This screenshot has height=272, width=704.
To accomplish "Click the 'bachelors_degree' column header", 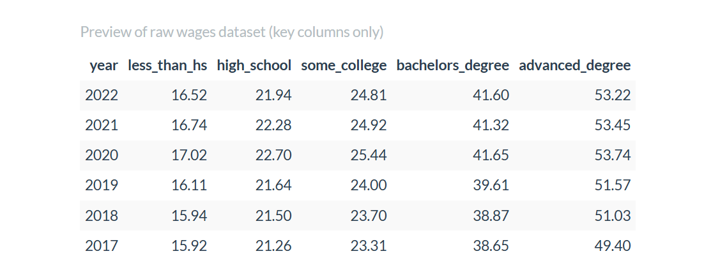I will tap(453, 65).
